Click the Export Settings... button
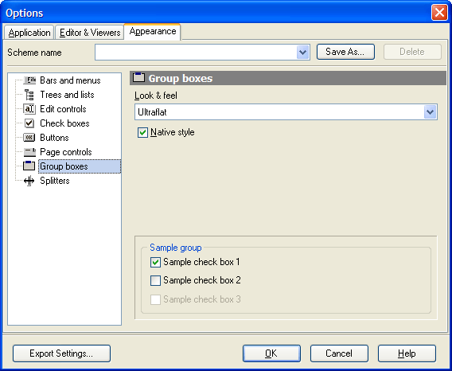Viewport: 452px width, 371px height. (61, 353)
